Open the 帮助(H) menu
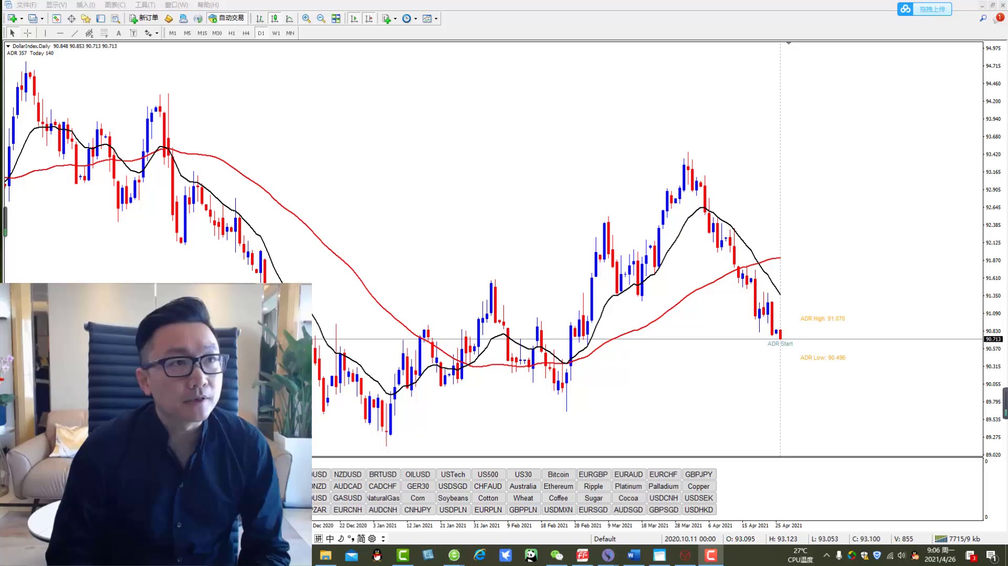This screenshot has height=566, width=1008. coord(208,5)
